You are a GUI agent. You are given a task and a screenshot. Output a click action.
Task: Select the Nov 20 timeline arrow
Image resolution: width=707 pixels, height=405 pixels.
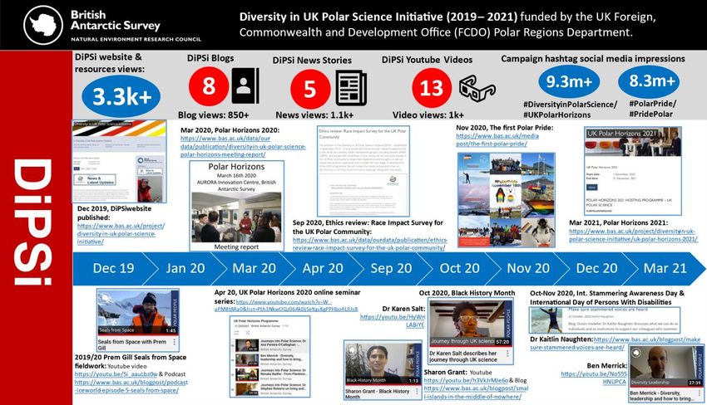click(528, 269)
